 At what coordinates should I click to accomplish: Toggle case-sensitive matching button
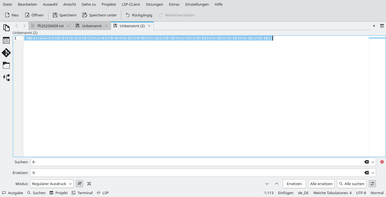tap(79, 184)
